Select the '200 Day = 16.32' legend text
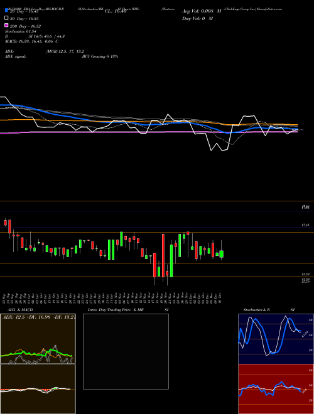Image resolution: width=314 pixels, height=414 pixels. pos(25,26)
